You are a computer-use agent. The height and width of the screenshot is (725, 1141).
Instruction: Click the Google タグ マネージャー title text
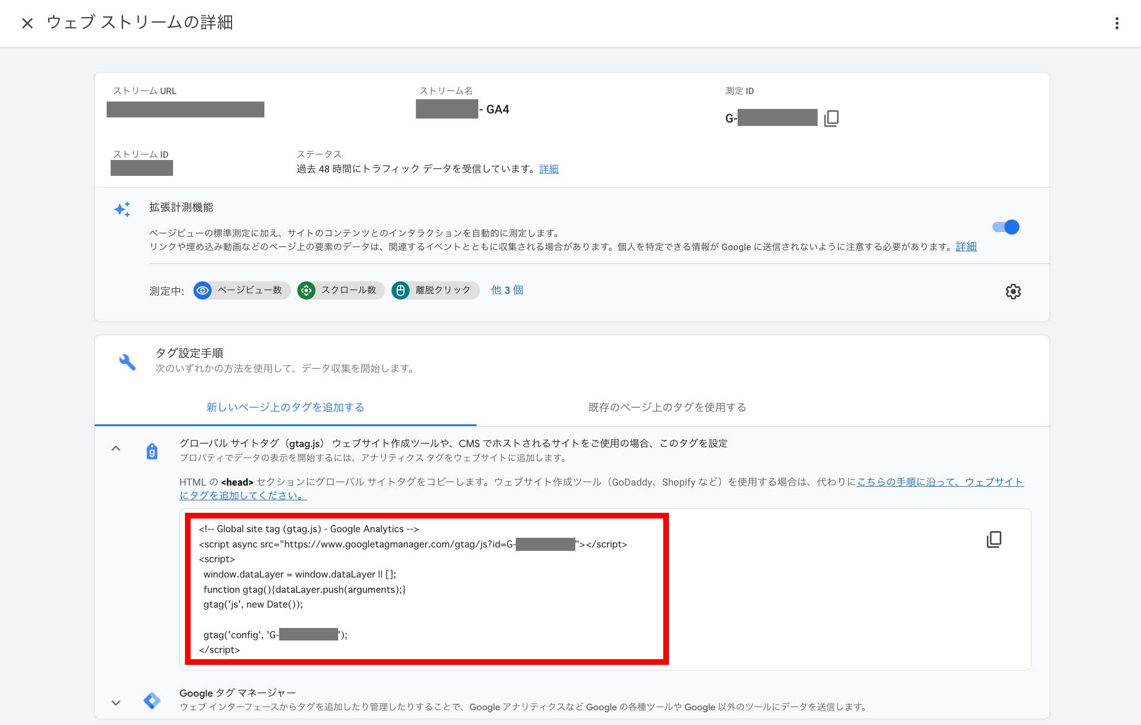[x=237, y=693]
